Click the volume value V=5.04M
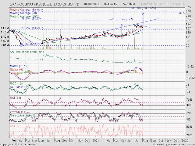195x146 pixels. [x=129, y=4]
